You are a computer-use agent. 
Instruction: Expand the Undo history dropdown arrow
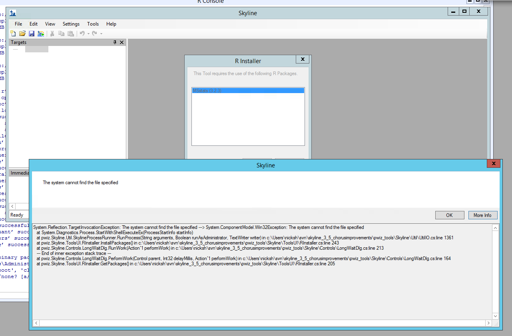click(88, 34)
